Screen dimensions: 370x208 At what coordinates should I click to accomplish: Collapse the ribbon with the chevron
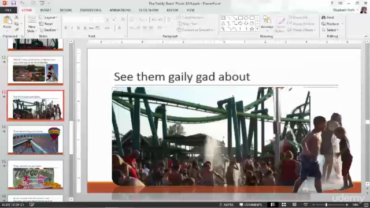365,36
